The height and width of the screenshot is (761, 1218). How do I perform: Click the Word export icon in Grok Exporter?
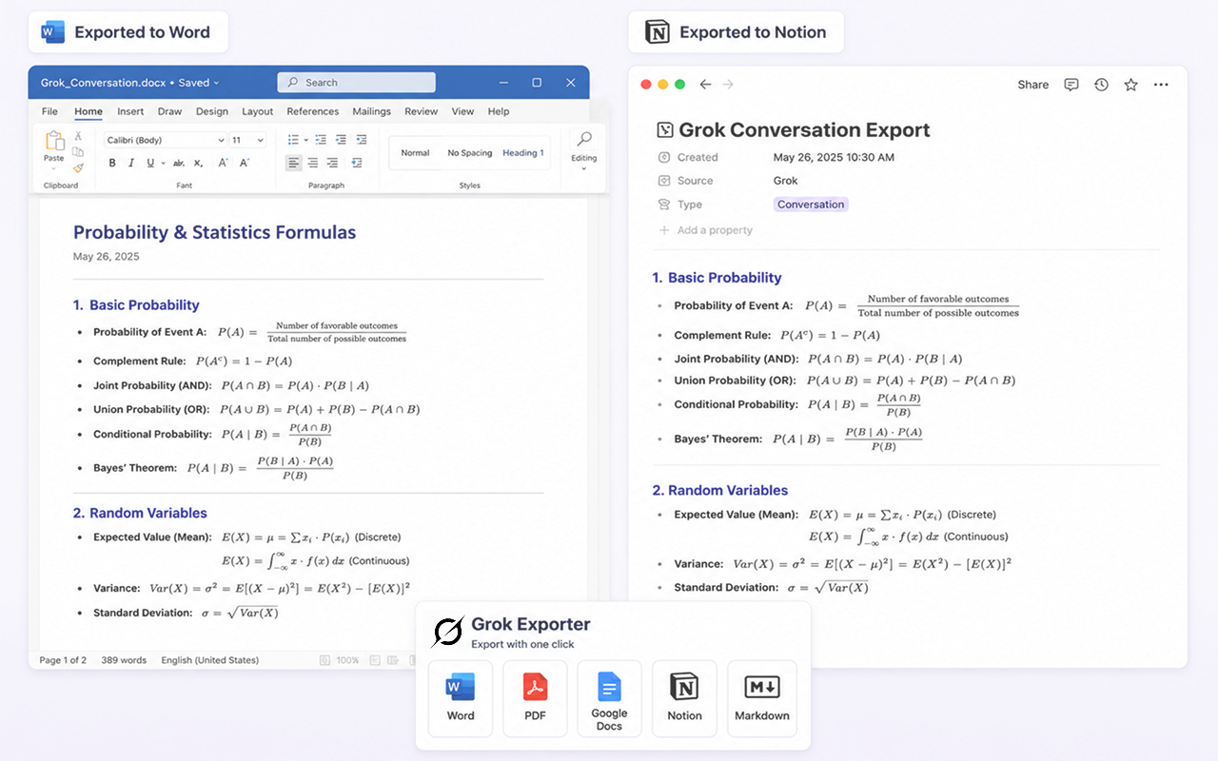461,686
